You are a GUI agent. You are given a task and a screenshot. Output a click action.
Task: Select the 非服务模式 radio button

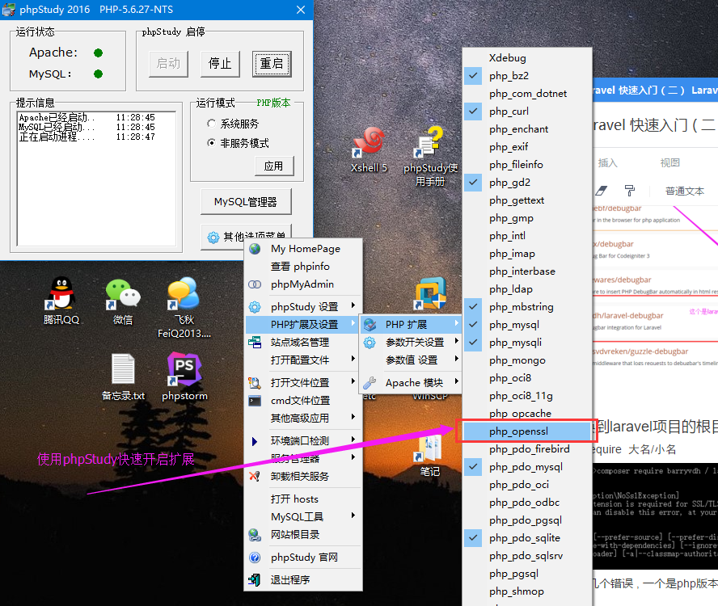point(212,143)
